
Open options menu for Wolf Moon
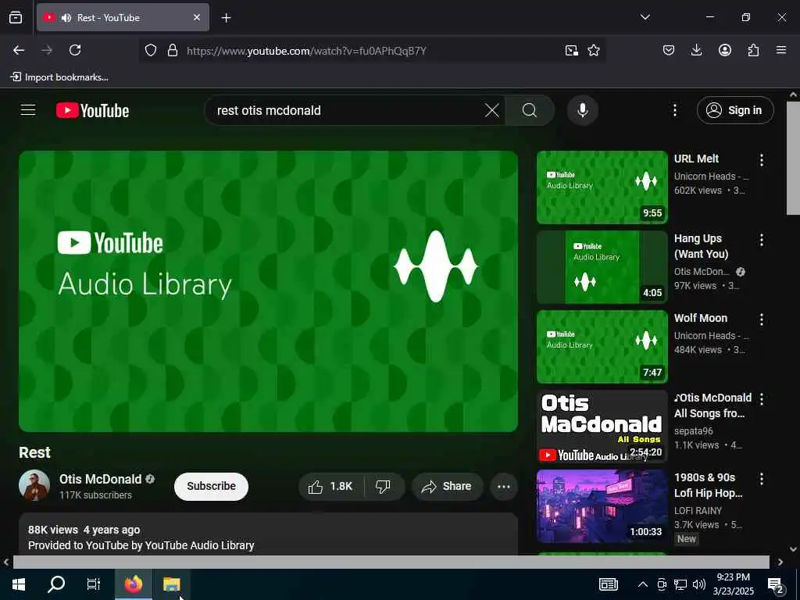[x=761, y=320]
